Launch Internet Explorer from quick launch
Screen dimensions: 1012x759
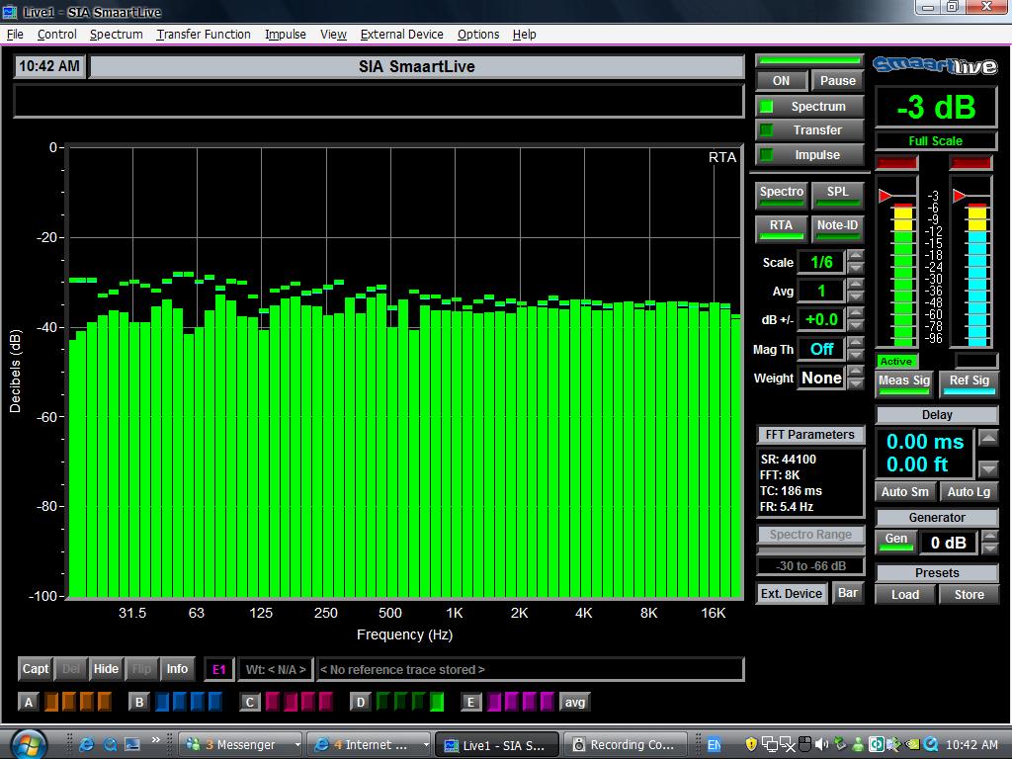[86, 745]
